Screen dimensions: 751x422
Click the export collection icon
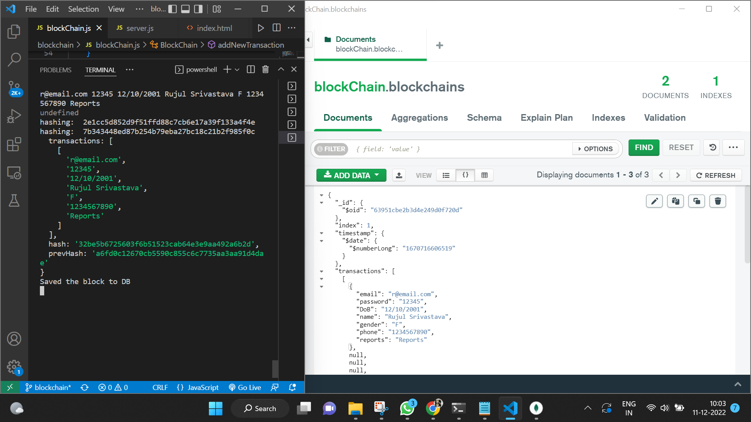[399, 175]
